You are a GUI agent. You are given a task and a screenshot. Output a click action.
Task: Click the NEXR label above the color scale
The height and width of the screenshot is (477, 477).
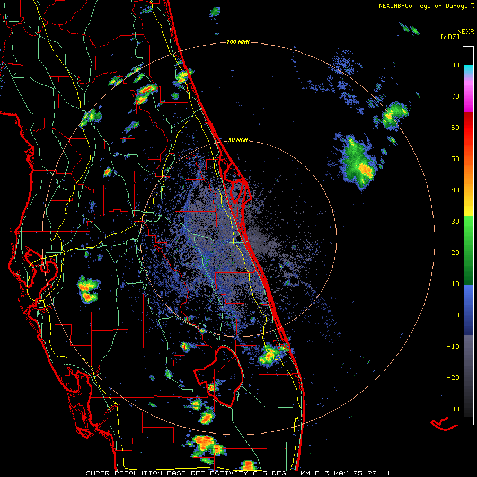(466, 32)
